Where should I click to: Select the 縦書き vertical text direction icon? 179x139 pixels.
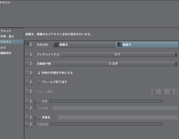click(119, 45)
